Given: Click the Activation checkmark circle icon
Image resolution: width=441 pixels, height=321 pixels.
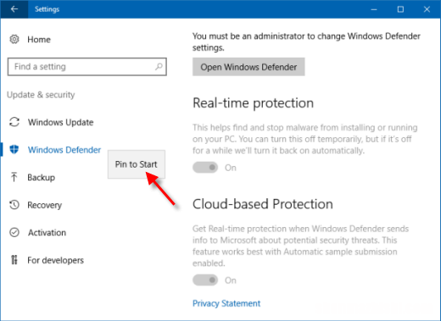Looking at the screenshot, I should [14, 232].
